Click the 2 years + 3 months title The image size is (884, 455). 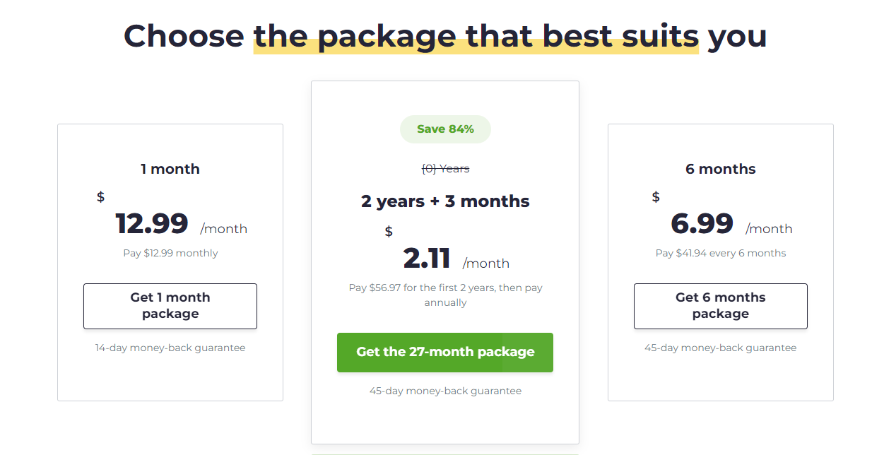(445, 201)
